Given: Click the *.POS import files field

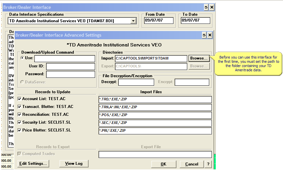Looking at the screenshot, I should (x=155, y=115).
